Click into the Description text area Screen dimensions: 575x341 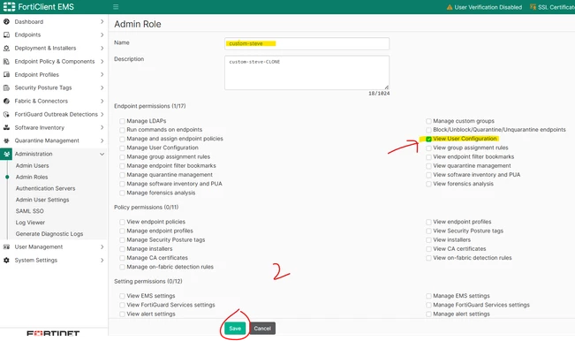307,72
